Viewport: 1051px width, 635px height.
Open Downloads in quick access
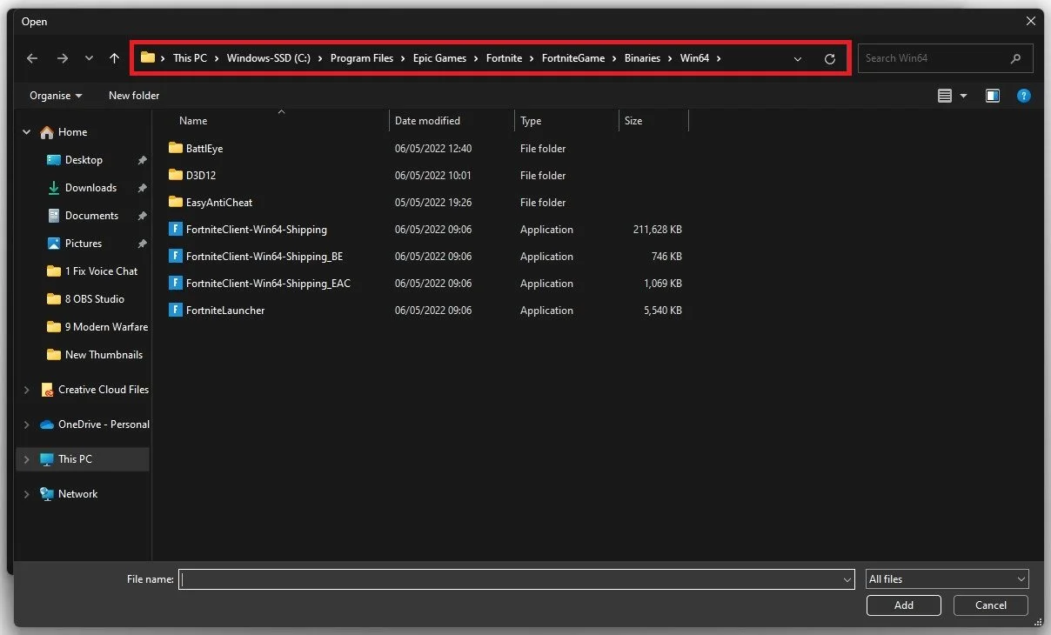90,188
